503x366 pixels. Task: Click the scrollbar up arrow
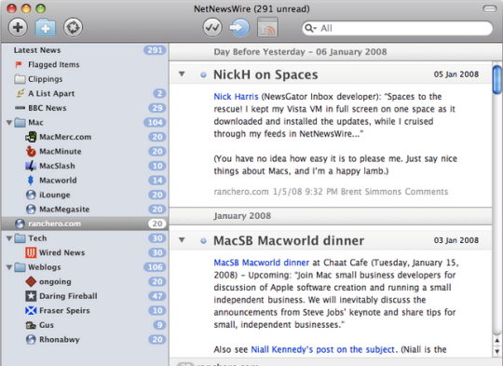496,341
